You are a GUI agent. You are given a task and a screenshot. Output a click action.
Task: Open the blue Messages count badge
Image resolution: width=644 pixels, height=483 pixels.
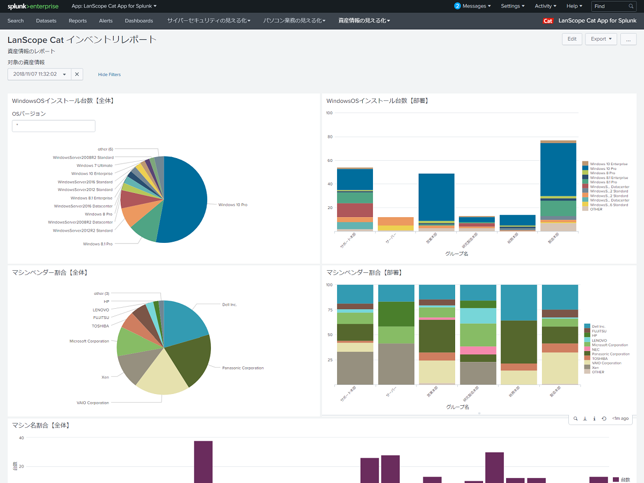click(x=457, y=6)
